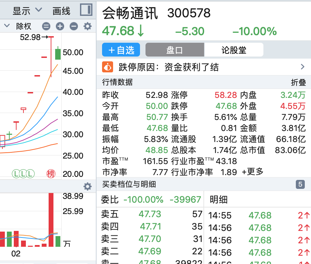The width and height of the screenshot is (311, 264).
Task: Click 最高 value 50.77
Action: coord(157,117)
